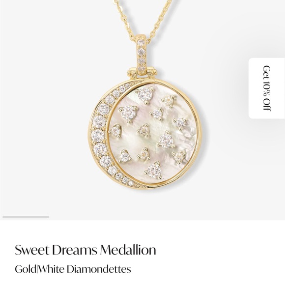Open the Sweet Dreams Medallion title
Viewport: 285px width, 285px height.
point(85,250)
